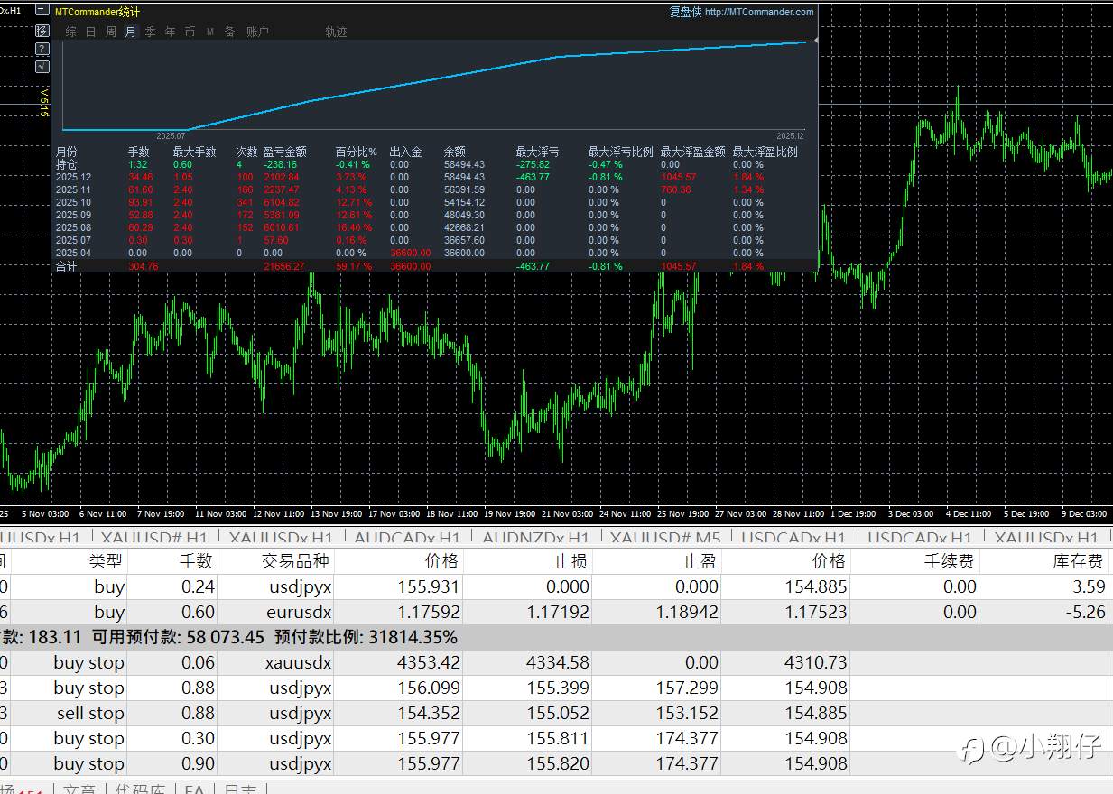Show the 年 yearly statistics

(170, 32)
